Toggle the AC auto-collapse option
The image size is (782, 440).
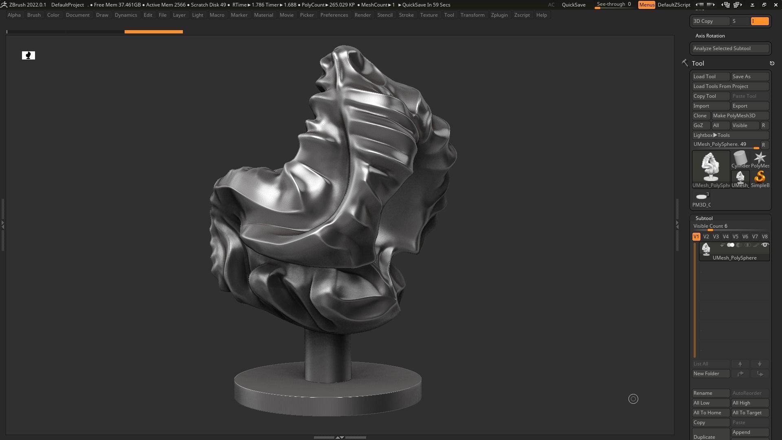click(x=551, y=5)
